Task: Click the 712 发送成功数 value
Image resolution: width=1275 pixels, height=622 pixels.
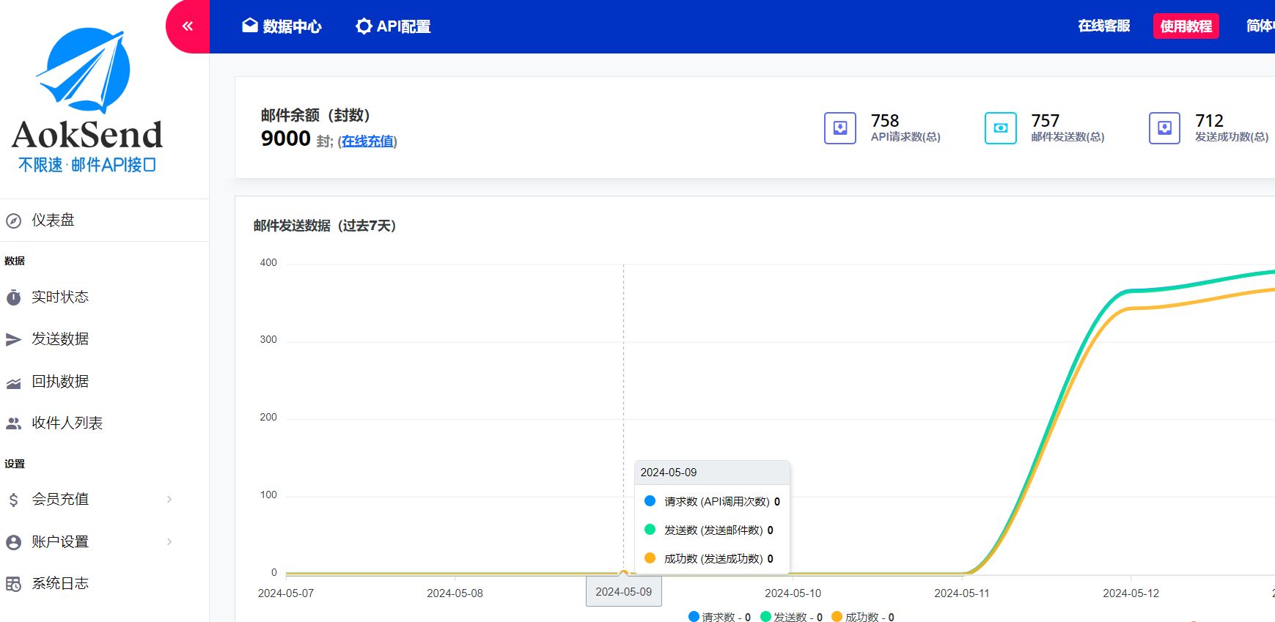Action: tap(1210, 120)
